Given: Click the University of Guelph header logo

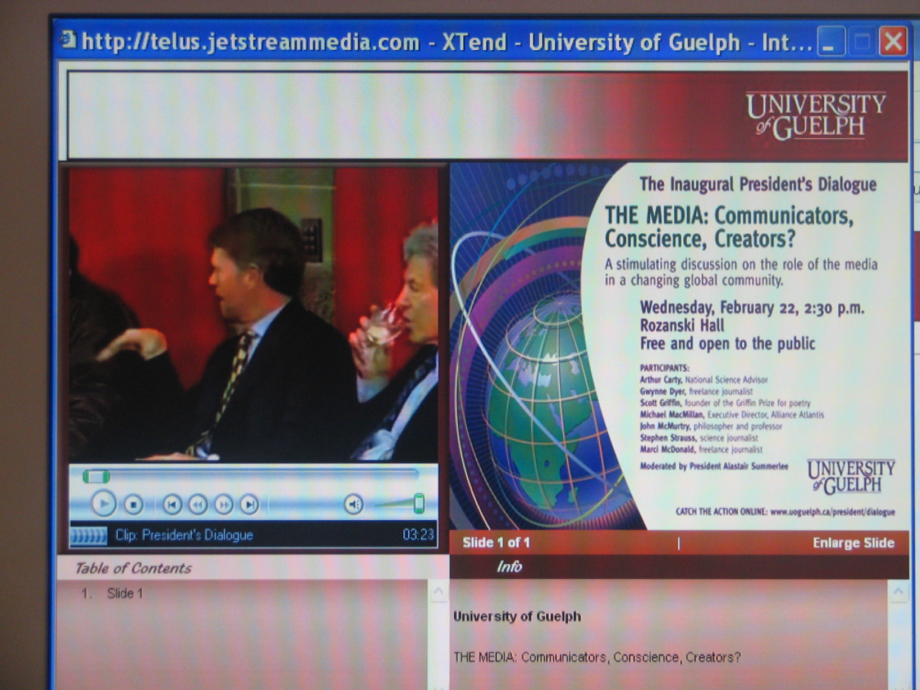Looking at the screenshot, I should (816, 116).
